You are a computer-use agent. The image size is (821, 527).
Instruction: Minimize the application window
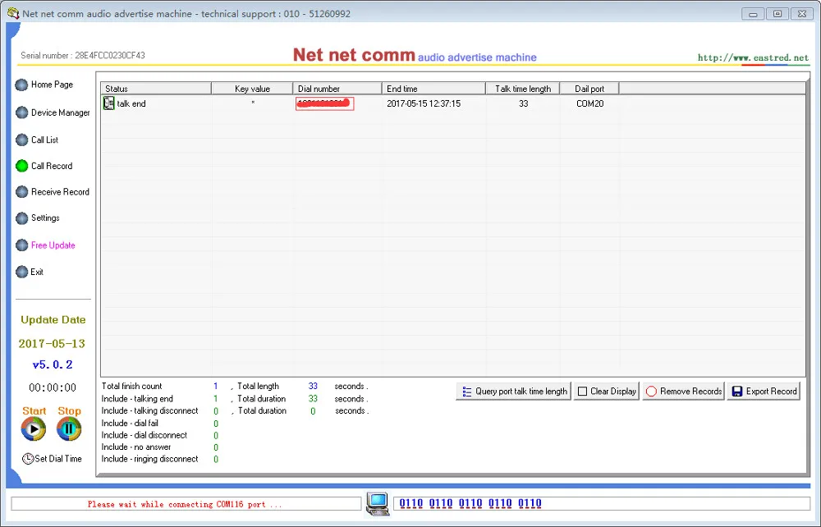753,14
